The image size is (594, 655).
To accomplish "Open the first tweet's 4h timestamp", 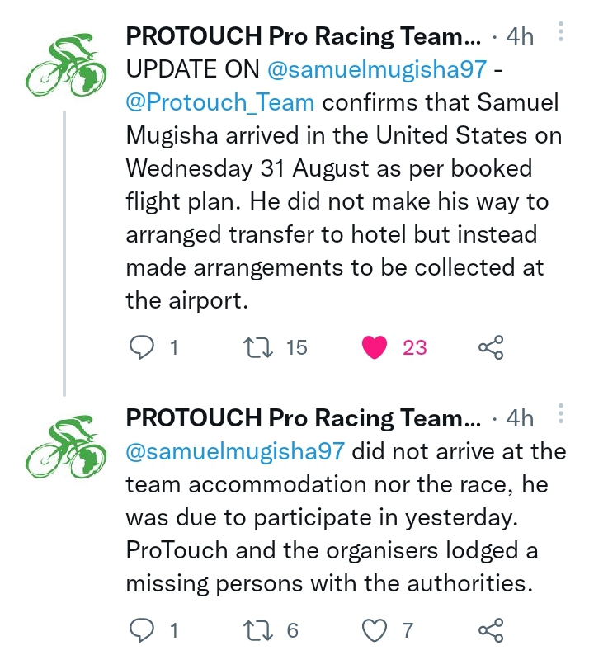I will coord(520,36).
